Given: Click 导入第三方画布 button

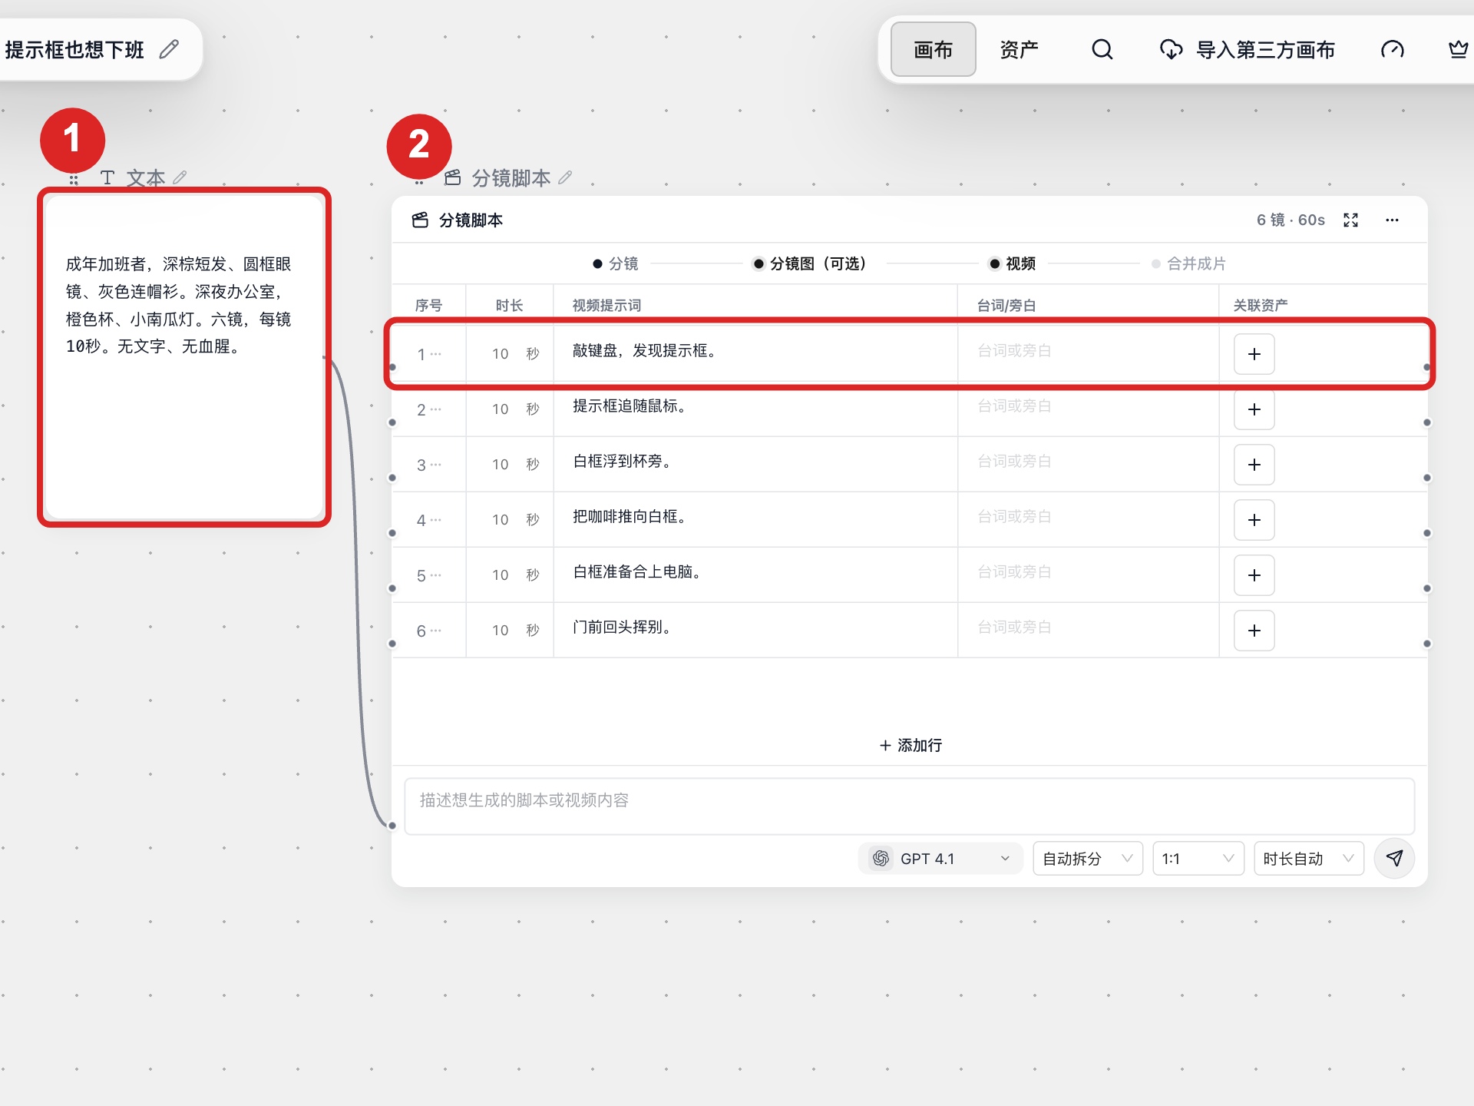Looking at the screenshot, I should [1248, 50].
